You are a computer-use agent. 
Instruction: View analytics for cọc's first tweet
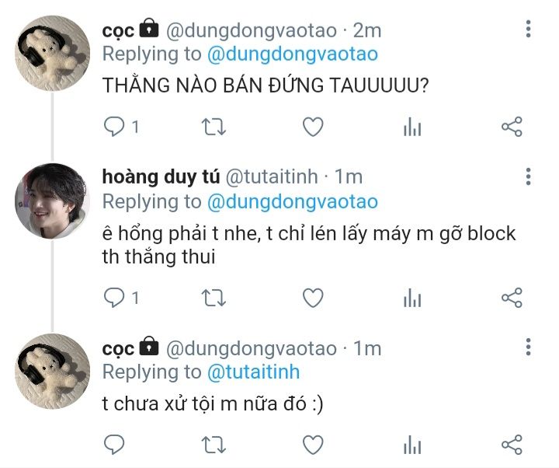[x=412, y=127]
